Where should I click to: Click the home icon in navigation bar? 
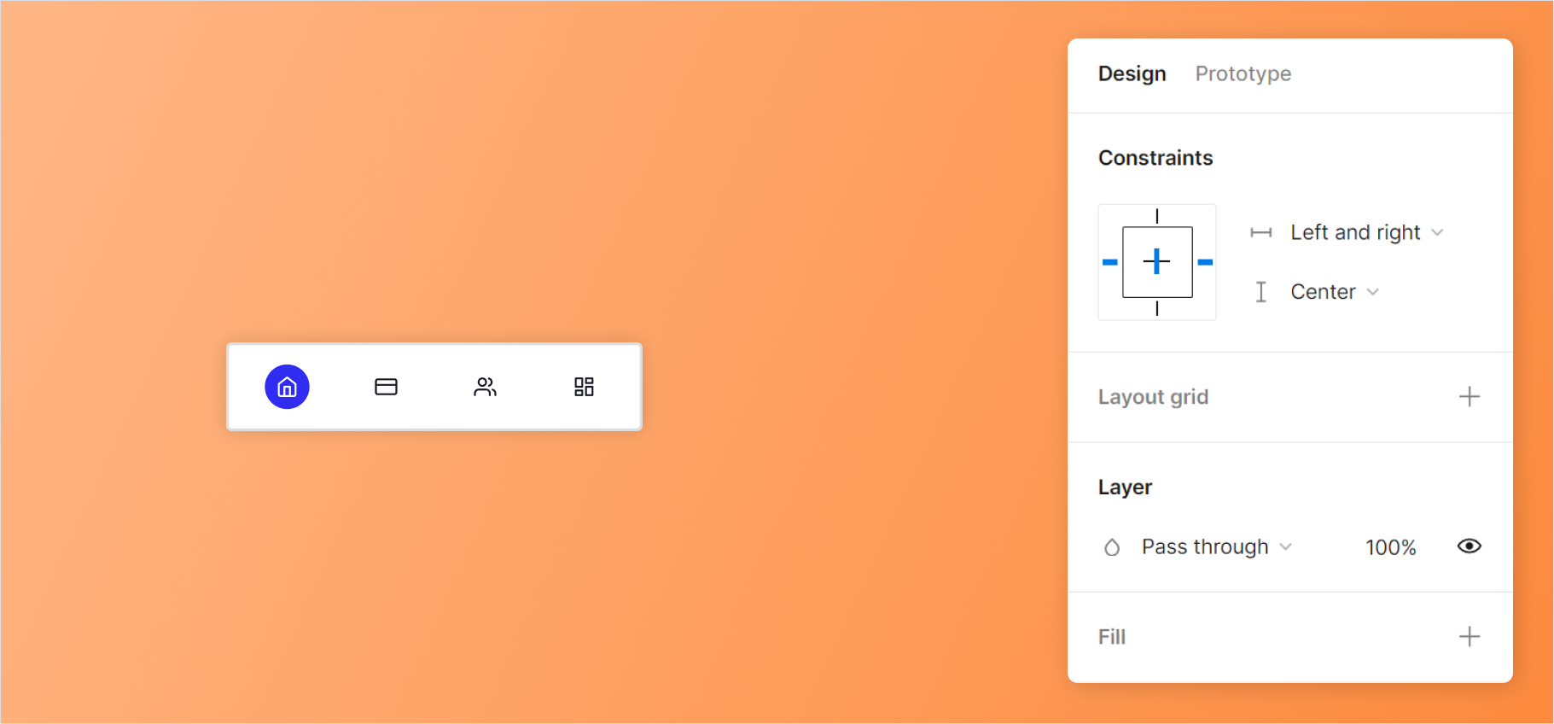287,387
